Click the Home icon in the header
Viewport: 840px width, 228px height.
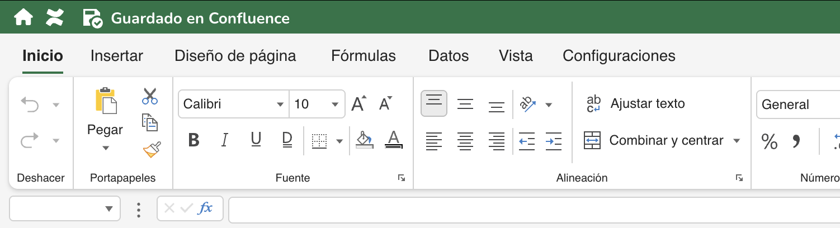coord(23,18)
